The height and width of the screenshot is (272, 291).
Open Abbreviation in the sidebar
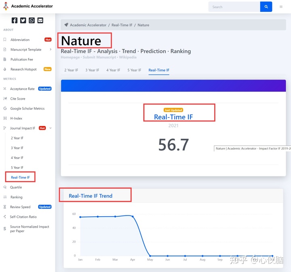click(x=20, y=40)
